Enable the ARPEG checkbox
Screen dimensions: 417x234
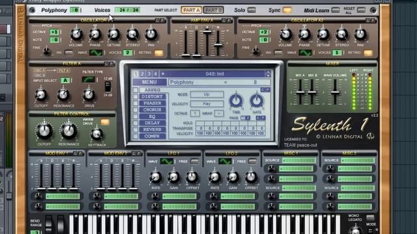(136, 90)
